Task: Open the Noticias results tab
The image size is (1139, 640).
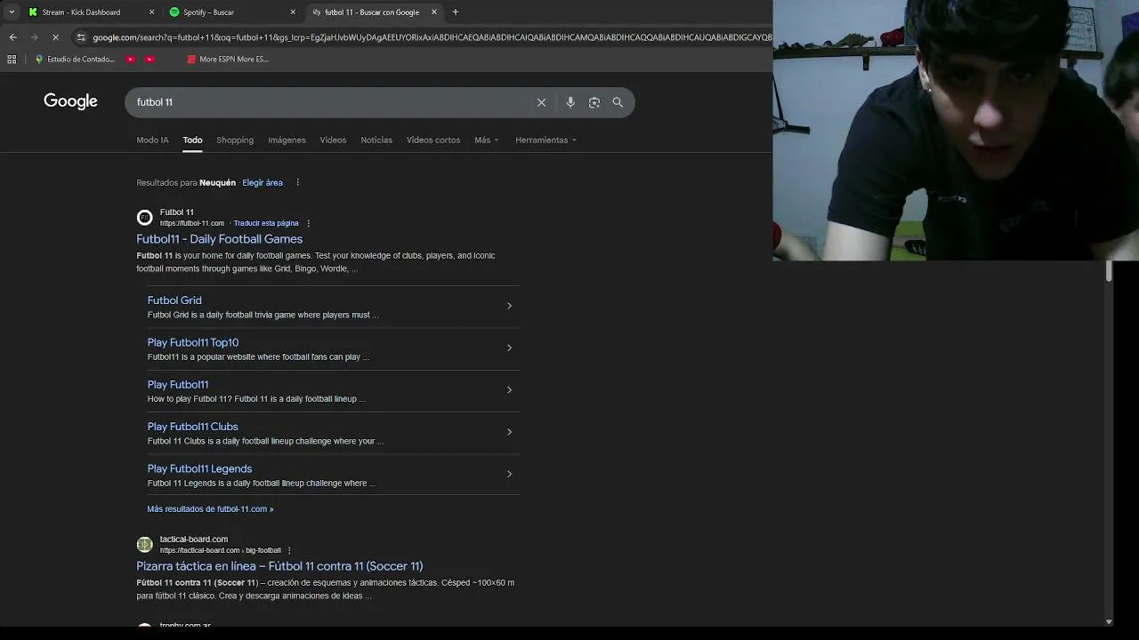Action: [376, 140]
